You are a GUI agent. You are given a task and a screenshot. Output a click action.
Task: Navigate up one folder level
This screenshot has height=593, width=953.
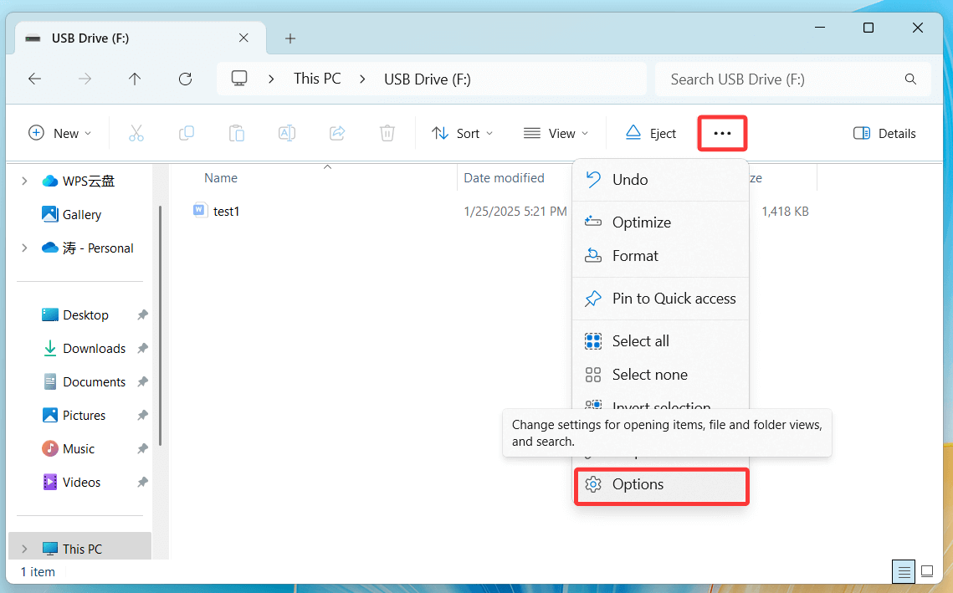coord(135,79)
